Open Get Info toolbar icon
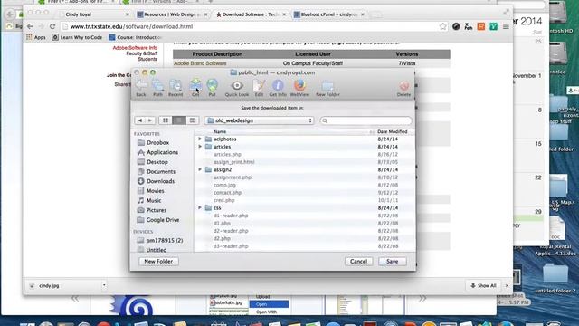 278,89
